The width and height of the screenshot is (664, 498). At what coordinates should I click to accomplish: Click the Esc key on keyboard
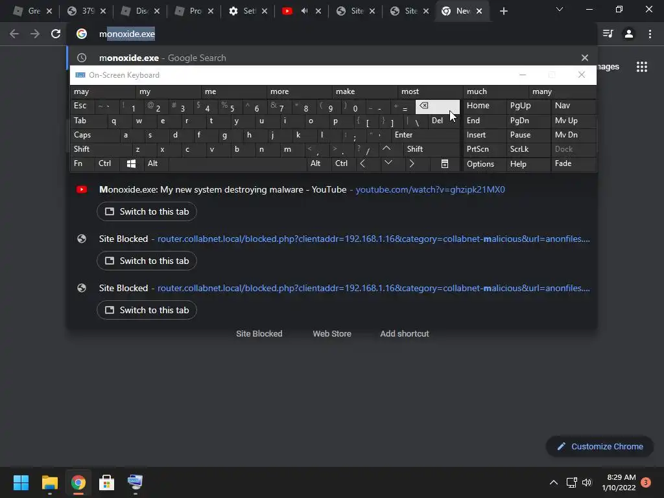point(82,106)
